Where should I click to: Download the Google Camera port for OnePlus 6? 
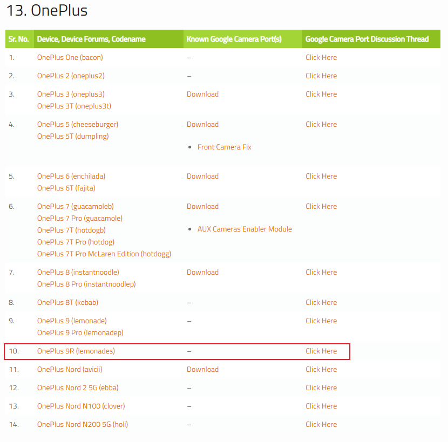pyautogui.click(x=202, y=176)
